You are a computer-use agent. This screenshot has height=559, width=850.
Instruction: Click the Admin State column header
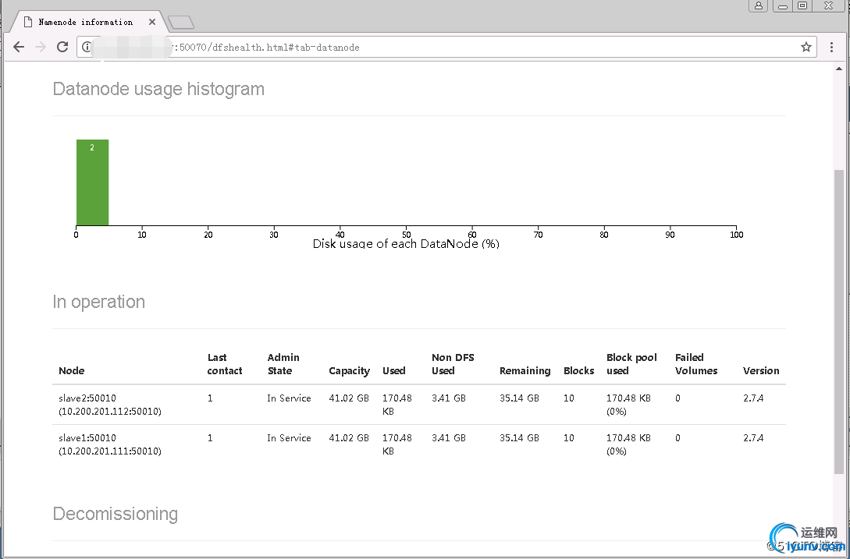click(x=283, y=364)
